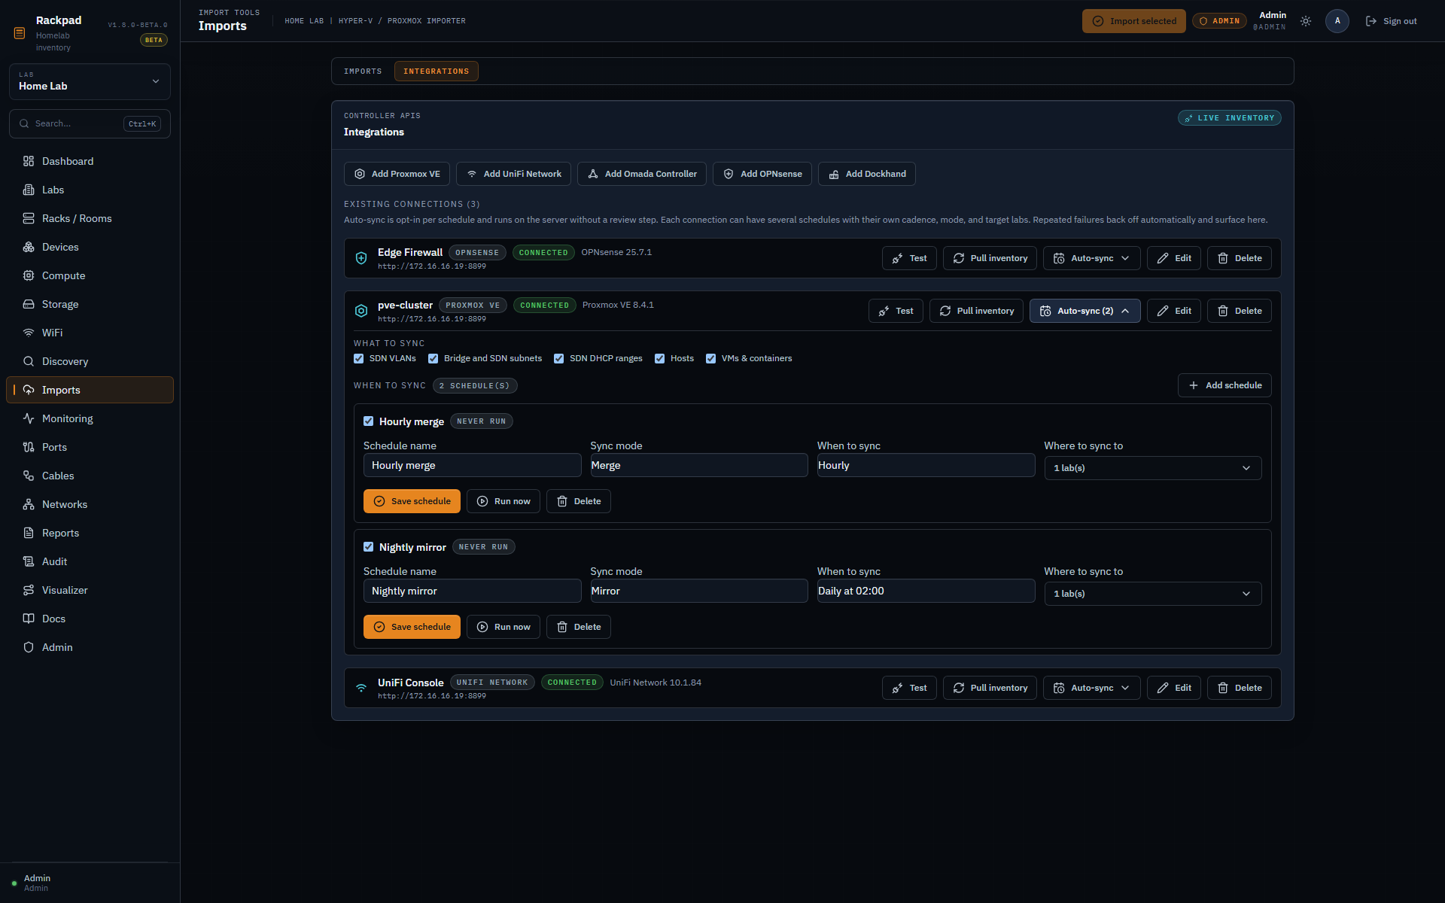Open the Audit sidebar icon
Viewport: 1445px width, 903px height.
pos(29,561)
